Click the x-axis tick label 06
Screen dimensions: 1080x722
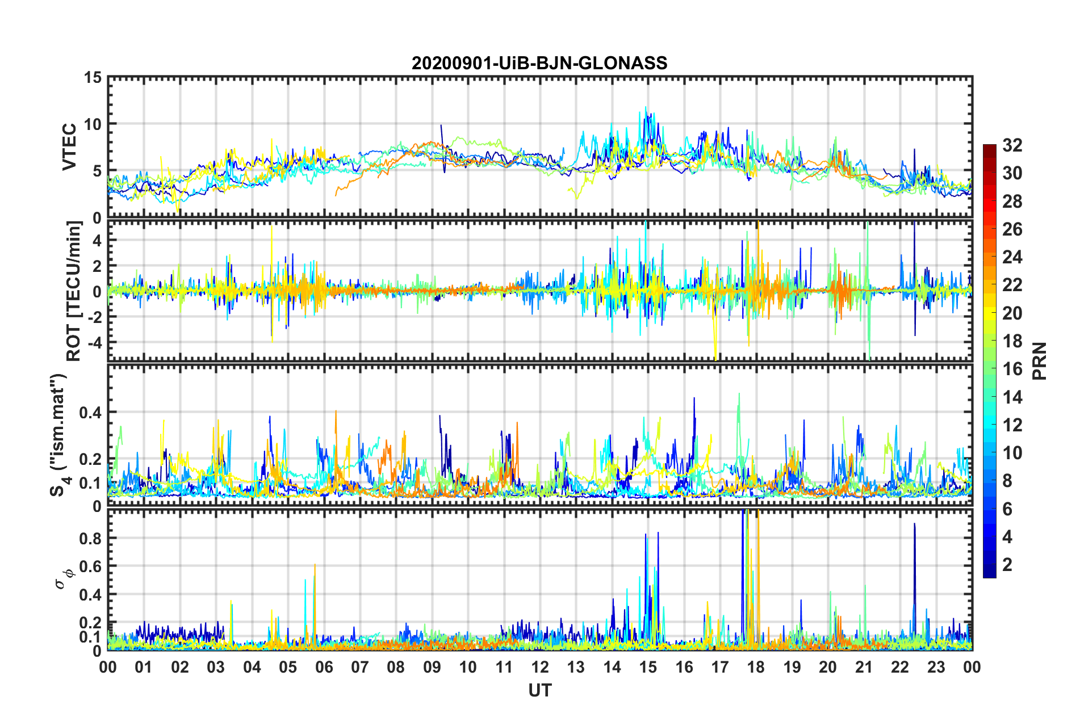point(324,666)
